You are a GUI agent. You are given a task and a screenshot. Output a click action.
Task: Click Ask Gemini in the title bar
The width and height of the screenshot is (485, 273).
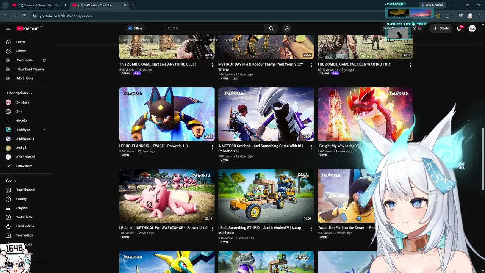(x=432, y=5)
